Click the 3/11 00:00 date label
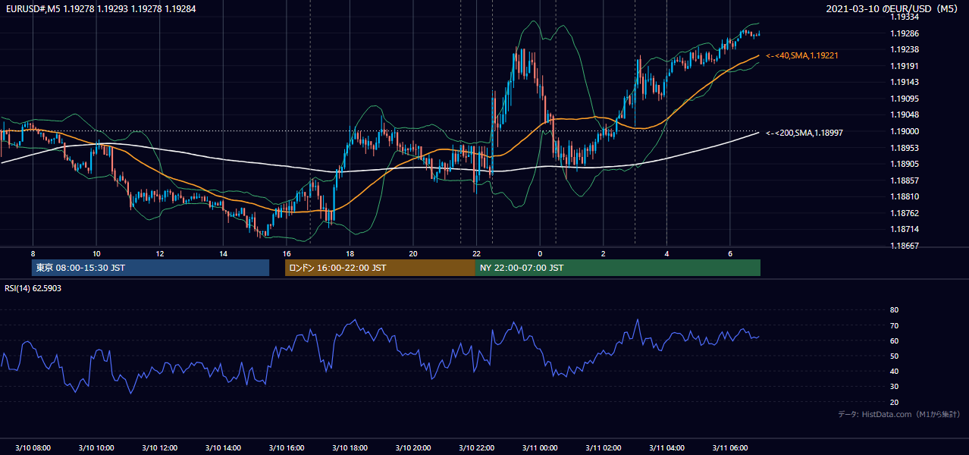This screenshot has height=455, width=969. click(540, 448)
